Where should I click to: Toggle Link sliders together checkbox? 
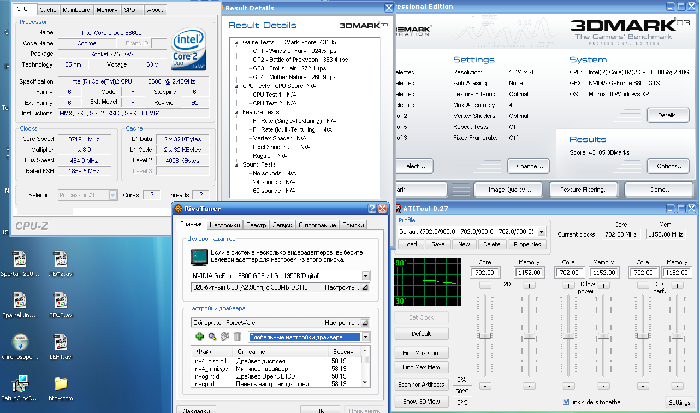pos(566,402)
